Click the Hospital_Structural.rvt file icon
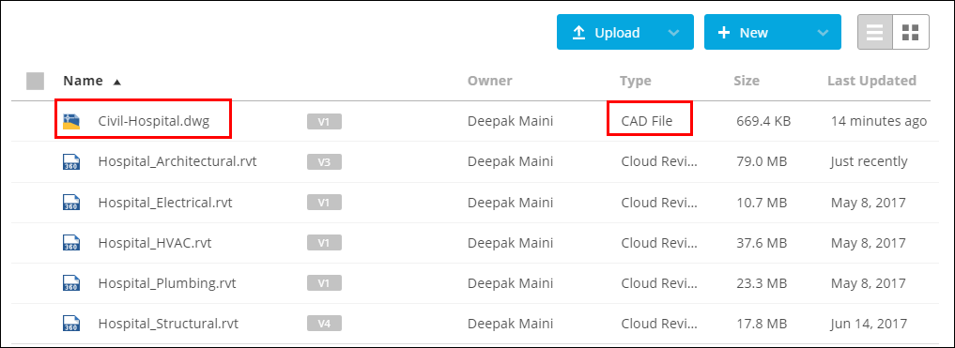 coord(72,324)
